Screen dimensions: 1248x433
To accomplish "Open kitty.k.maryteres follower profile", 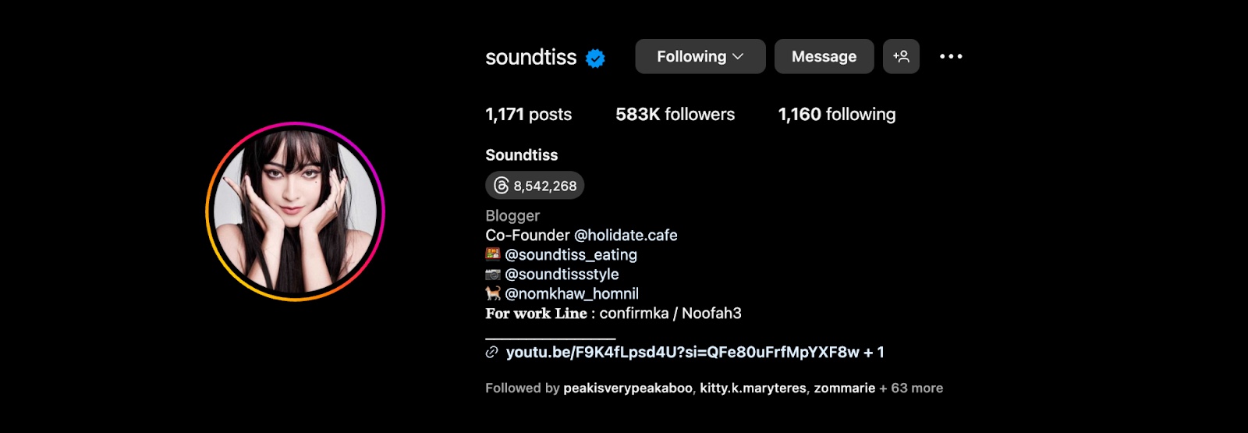I will pos(753,389).
